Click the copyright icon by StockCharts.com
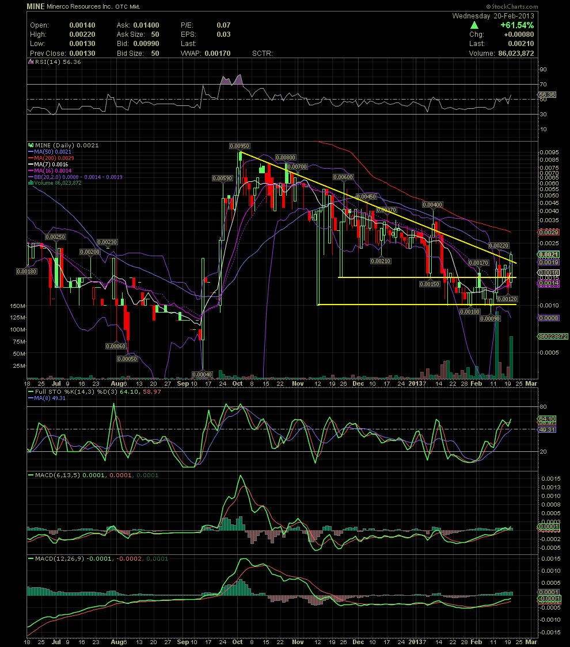The width and height of the screenshot is (570, 647). point(488,6)
